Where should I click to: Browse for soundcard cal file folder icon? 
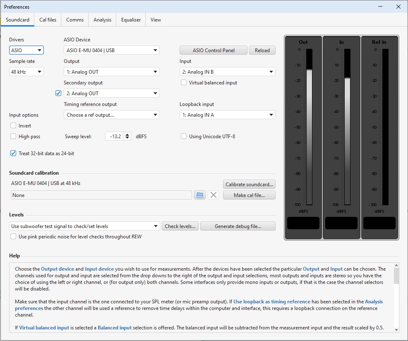click(200, 195)
